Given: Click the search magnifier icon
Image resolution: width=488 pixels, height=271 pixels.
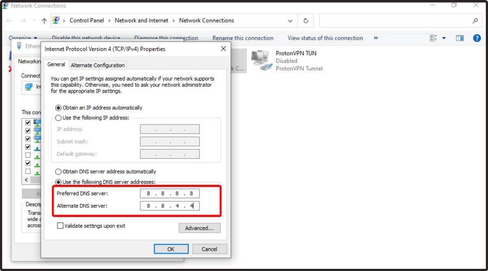Looking at the screenshot, I should pos(476,21).
